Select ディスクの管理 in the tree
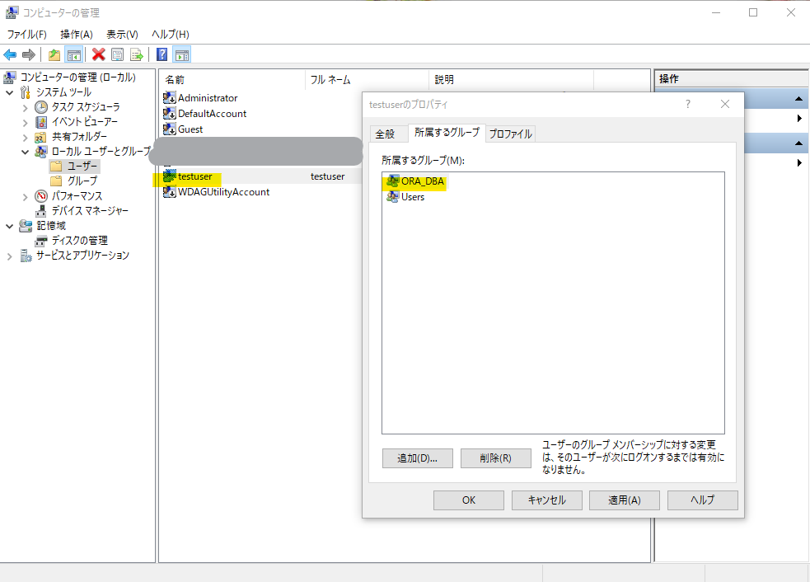This screenshot has height=582, width=810. (x=79, y=241)
